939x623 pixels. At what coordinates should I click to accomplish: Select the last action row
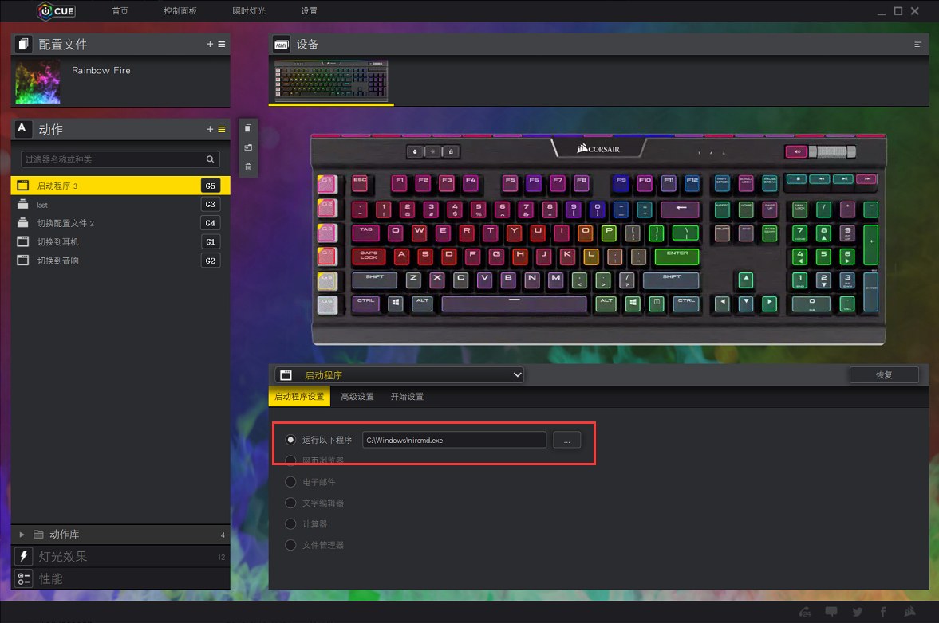tap(120, 205)
